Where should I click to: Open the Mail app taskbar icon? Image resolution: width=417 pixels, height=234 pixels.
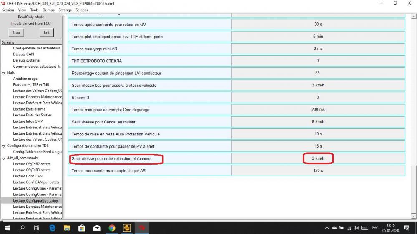tap(97, 228)
